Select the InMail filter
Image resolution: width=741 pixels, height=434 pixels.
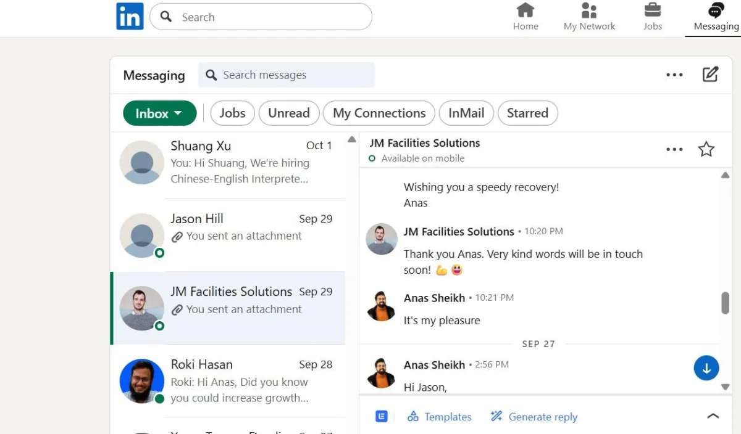[x=466, y=113]
